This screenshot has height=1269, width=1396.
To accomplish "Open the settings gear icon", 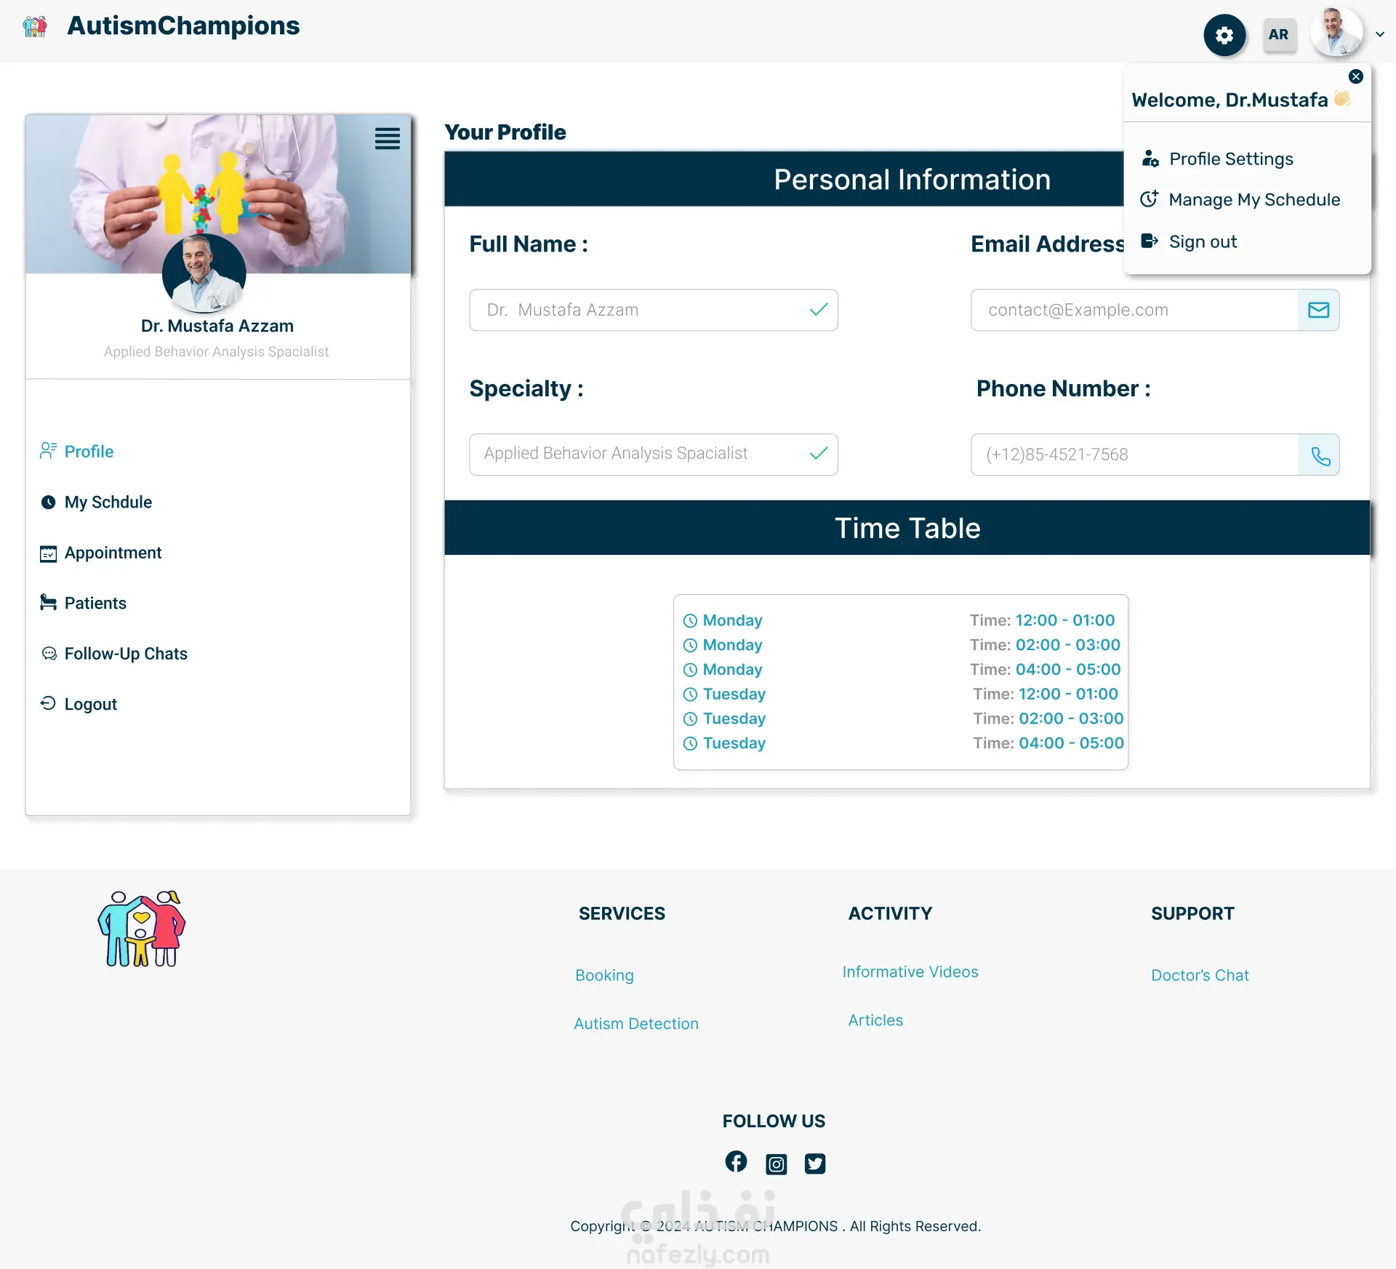I will 1224,35.
